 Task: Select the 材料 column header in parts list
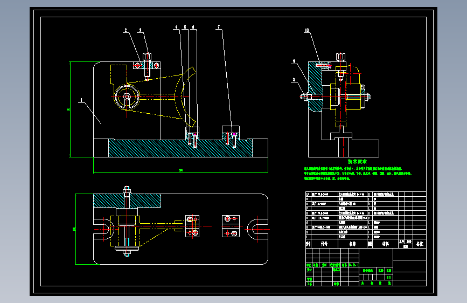[x=385, y=244]
